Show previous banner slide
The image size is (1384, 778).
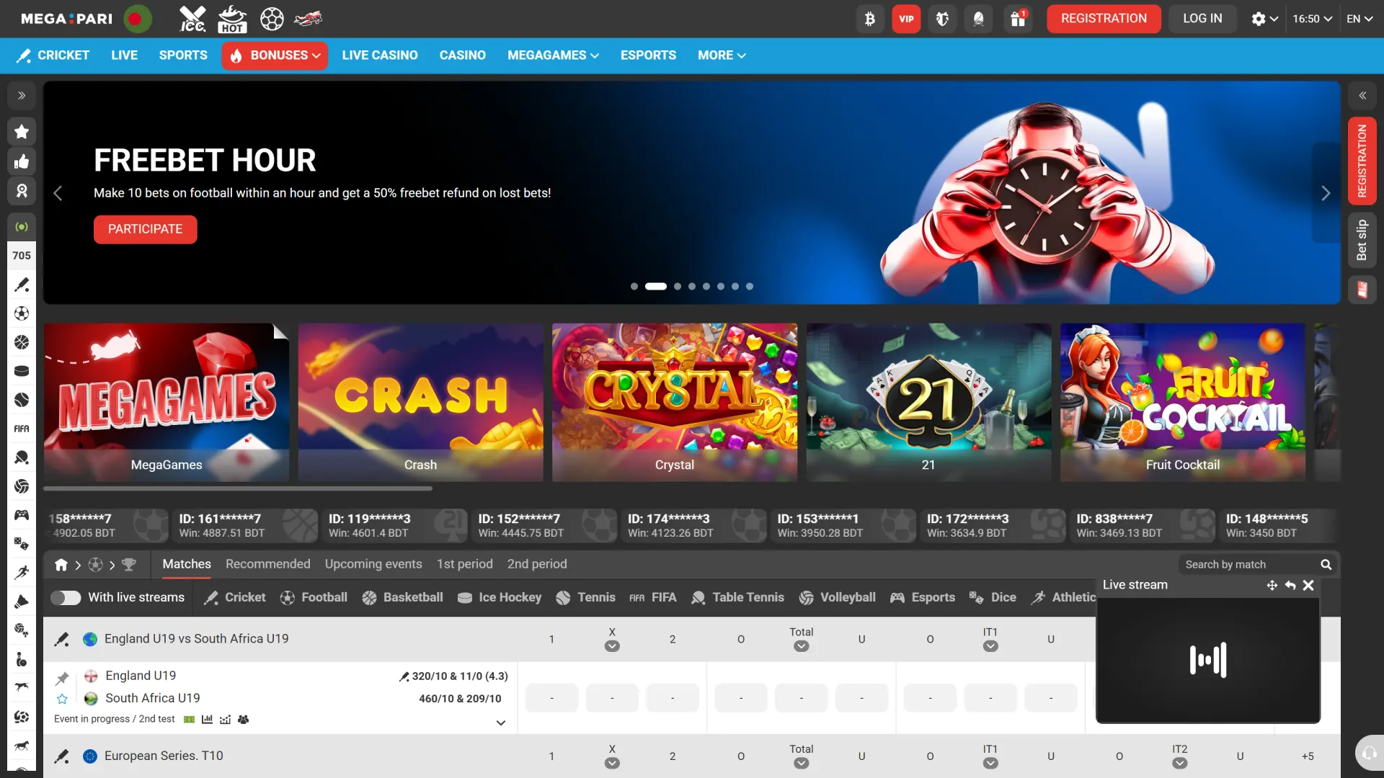pos(58,193)
